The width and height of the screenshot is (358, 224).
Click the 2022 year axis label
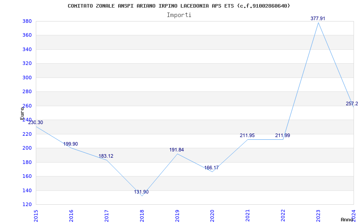tap(283, 215)
